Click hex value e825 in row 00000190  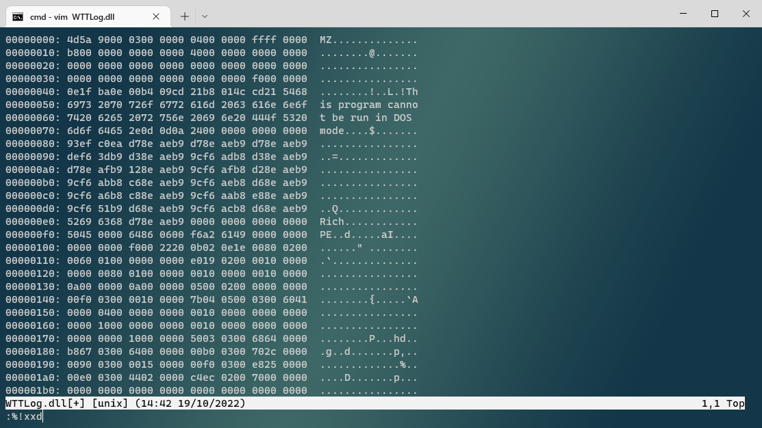(264, 364)
